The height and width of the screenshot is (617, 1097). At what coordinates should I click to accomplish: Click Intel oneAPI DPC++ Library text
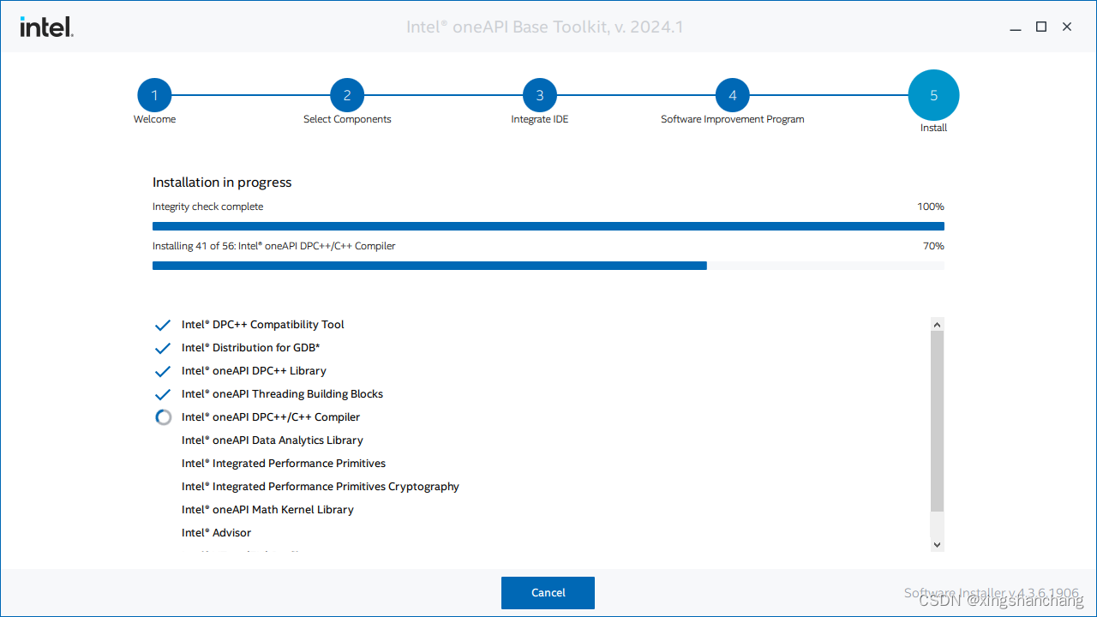click(254, 371)
